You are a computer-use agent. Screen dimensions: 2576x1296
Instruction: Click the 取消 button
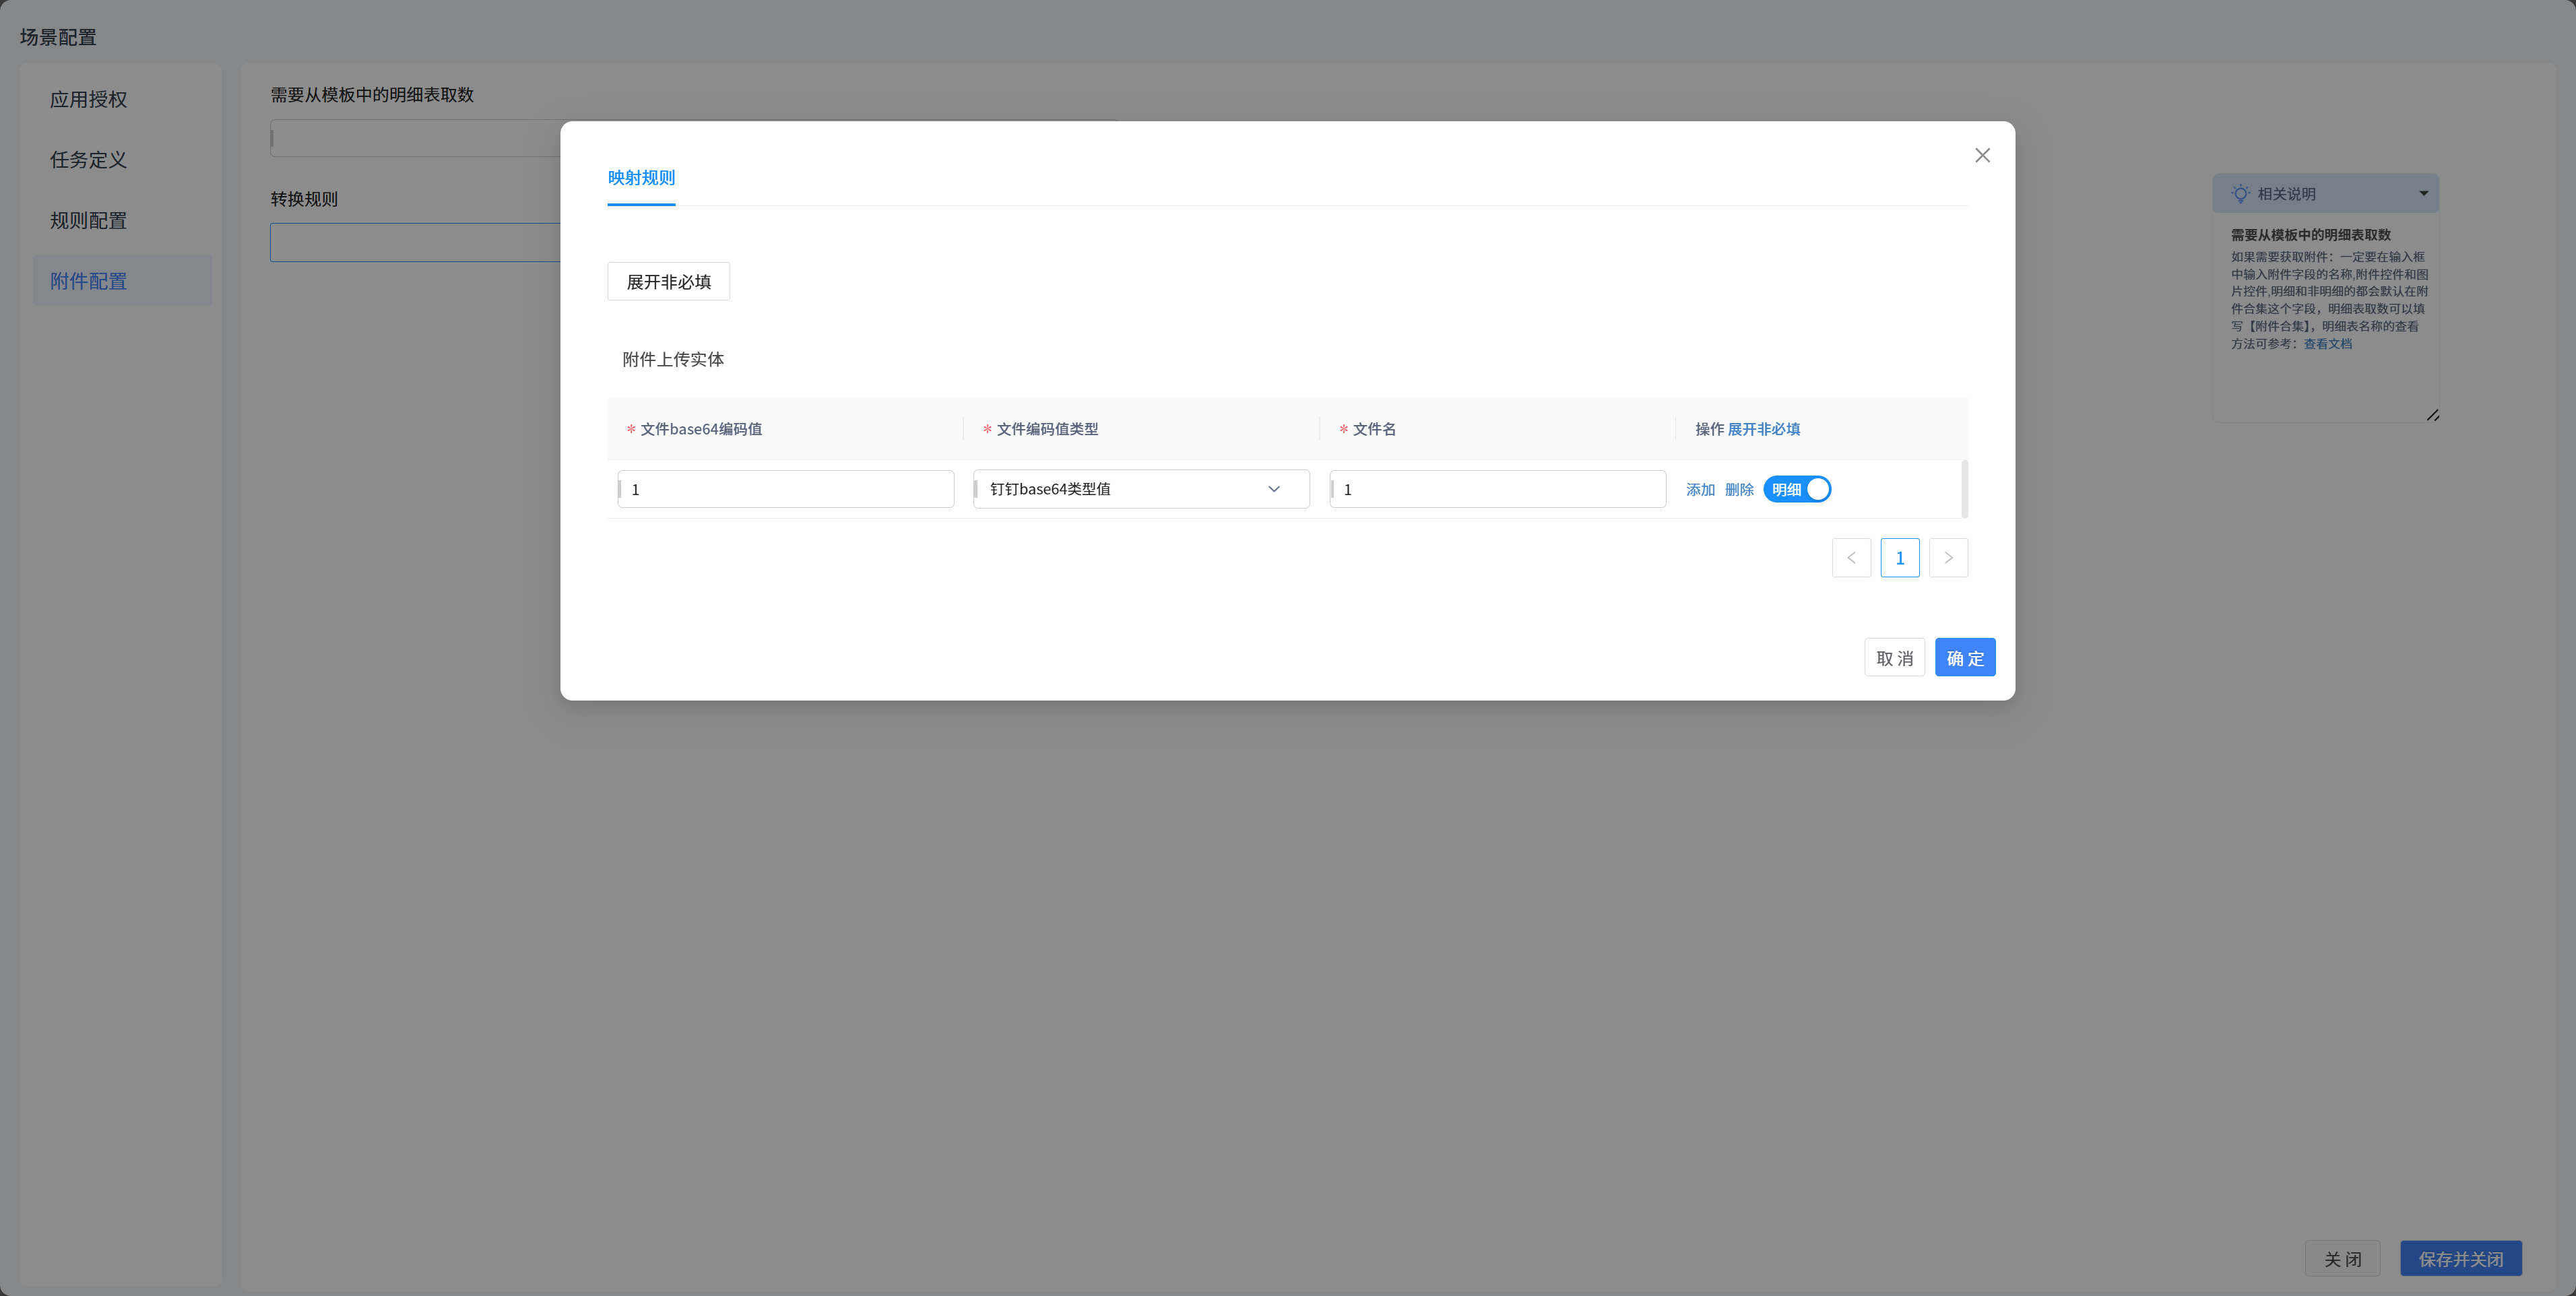click(1895, 658)
